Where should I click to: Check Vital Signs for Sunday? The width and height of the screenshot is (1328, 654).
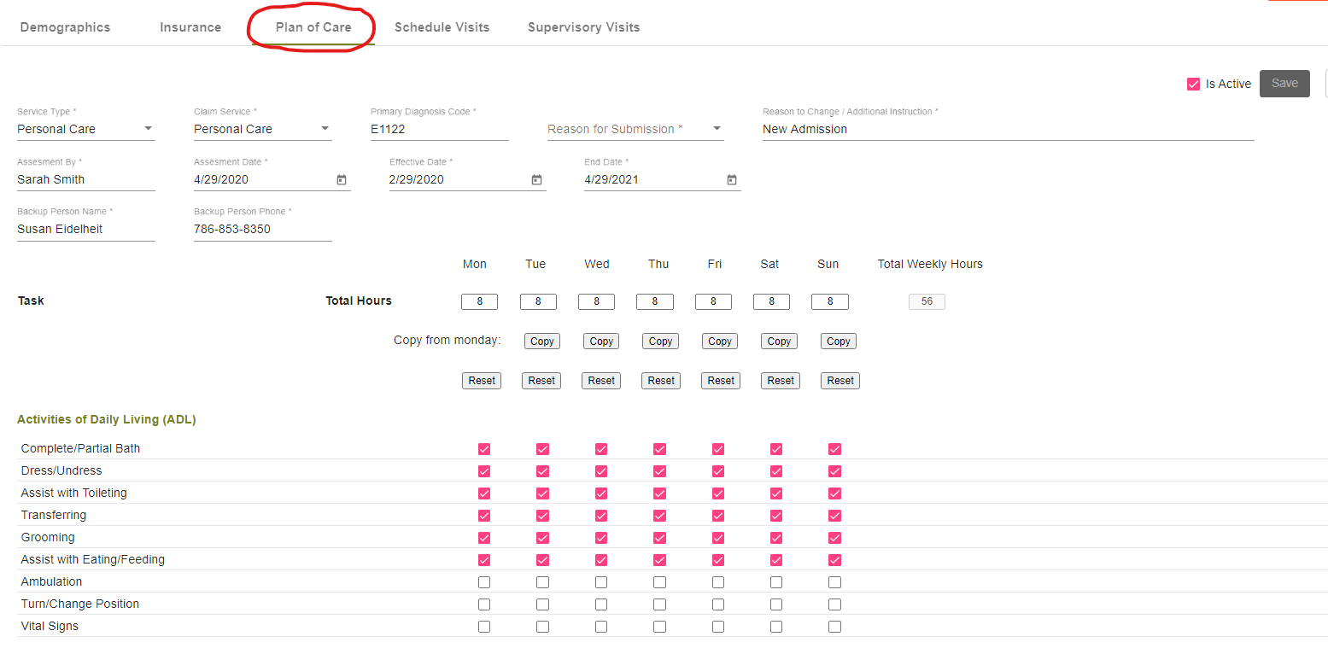tap(834, 626)
